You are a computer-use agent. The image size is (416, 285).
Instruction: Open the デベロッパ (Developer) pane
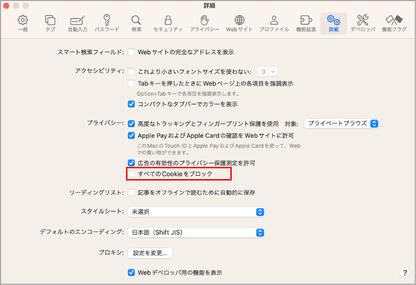[362, 23]
